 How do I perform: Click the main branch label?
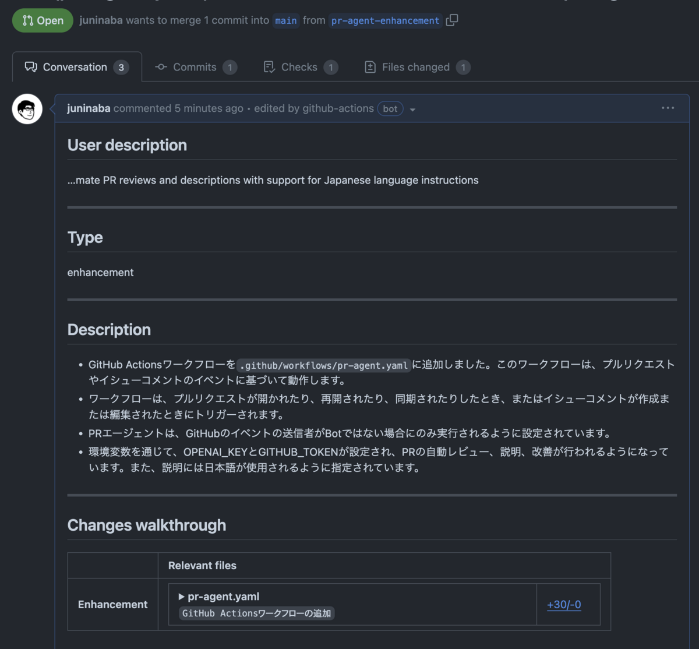[x=285, y=20]
